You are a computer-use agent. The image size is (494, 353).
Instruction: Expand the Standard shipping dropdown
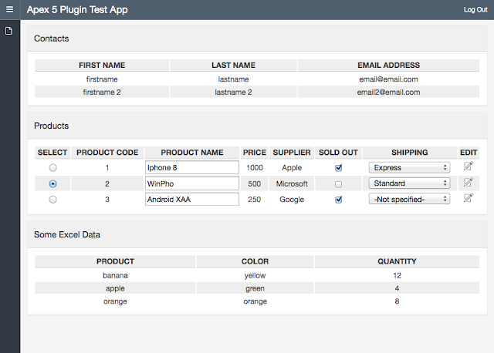point(409,183)
